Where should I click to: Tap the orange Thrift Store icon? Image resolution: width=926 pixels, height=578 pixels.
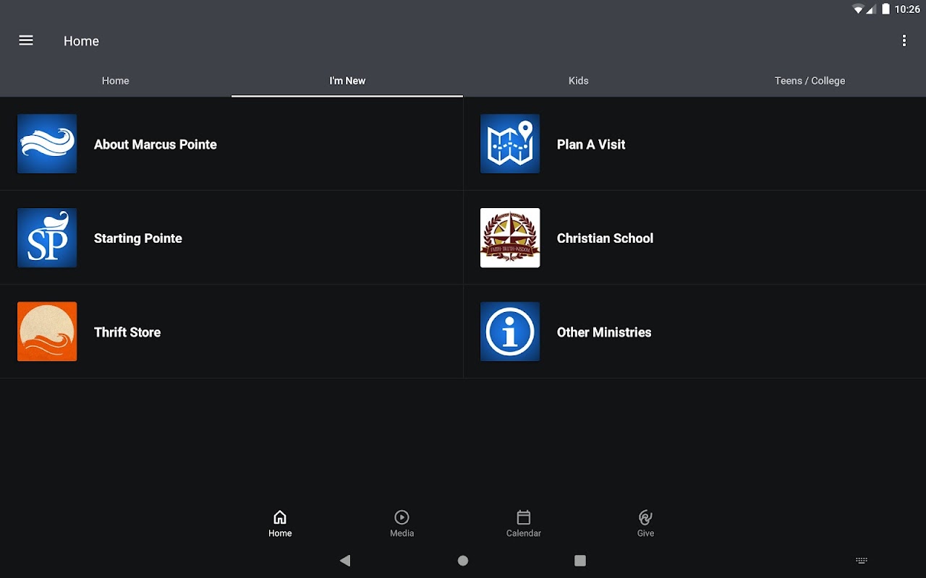47,332
